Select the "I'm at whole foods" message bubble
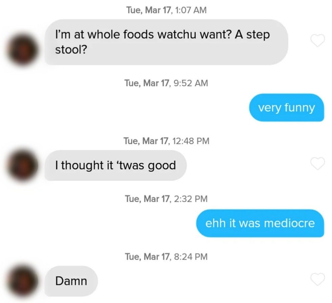Image resolution: width=332 pixels, height=303 pixels. coord(166,42)
